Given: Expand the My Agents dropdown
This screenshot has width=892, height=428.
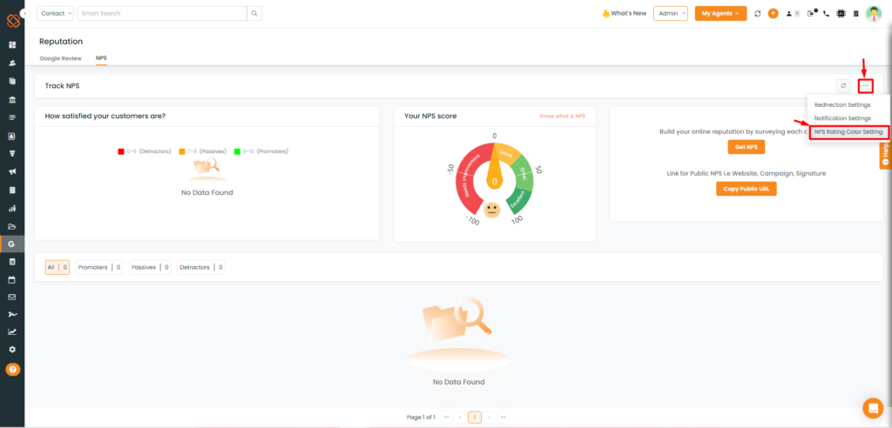Looking at the screenshot, I should pos(720,14).
